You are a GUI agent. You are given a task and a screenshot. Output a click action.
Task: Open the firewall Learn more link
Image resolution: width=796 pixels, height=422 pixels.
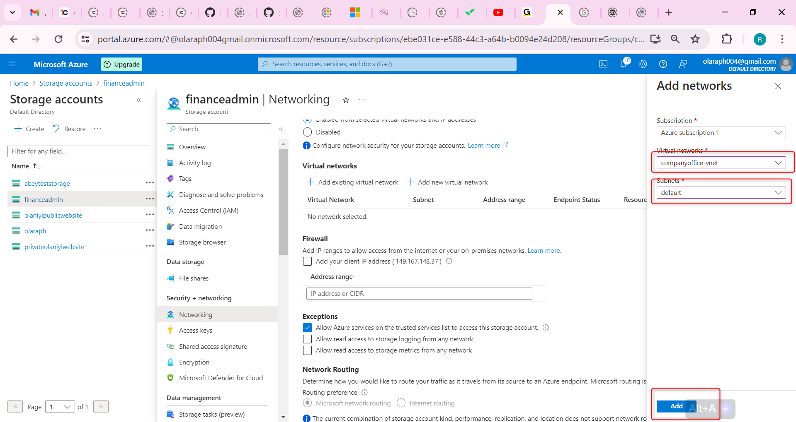(x=544, y=250)
